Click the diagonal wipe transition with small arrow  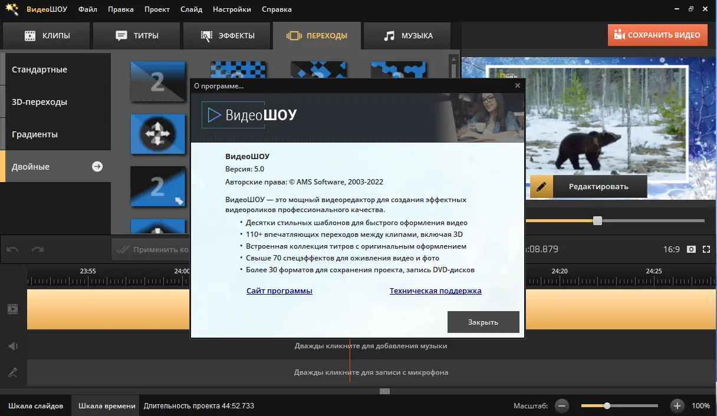[x=157, y=186]
